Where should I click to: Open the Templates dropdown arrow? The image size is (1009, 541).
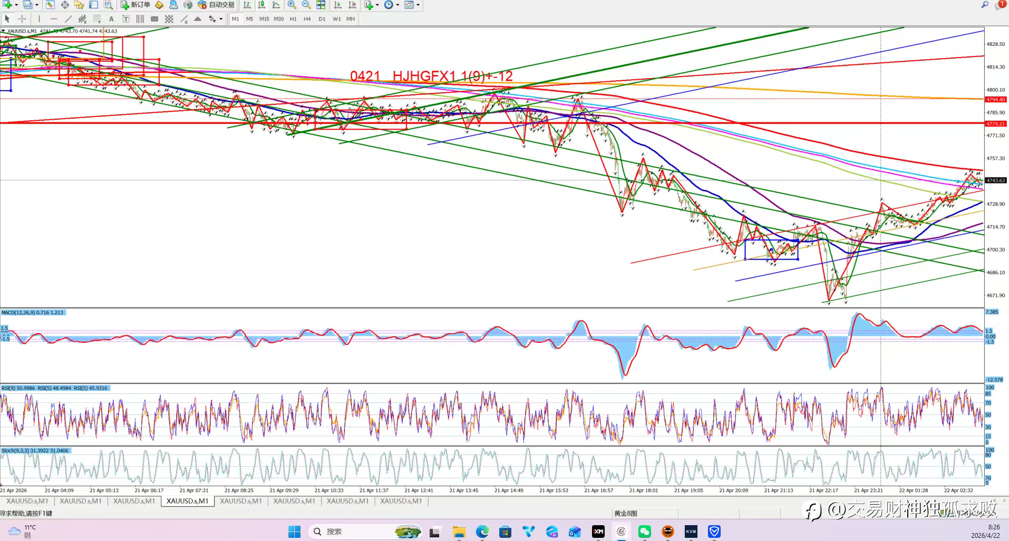418,5
